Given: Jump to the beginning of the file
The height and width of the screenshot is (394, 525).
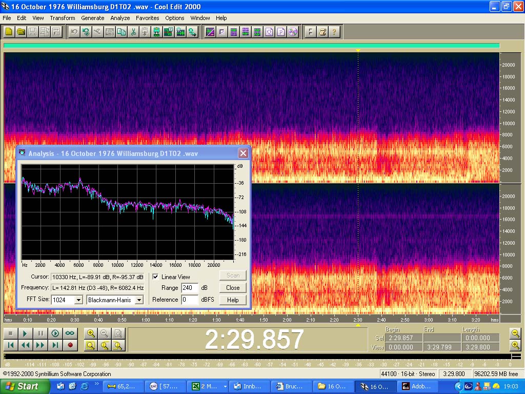Looking at the screenshot, I should [x=10, y=345].
